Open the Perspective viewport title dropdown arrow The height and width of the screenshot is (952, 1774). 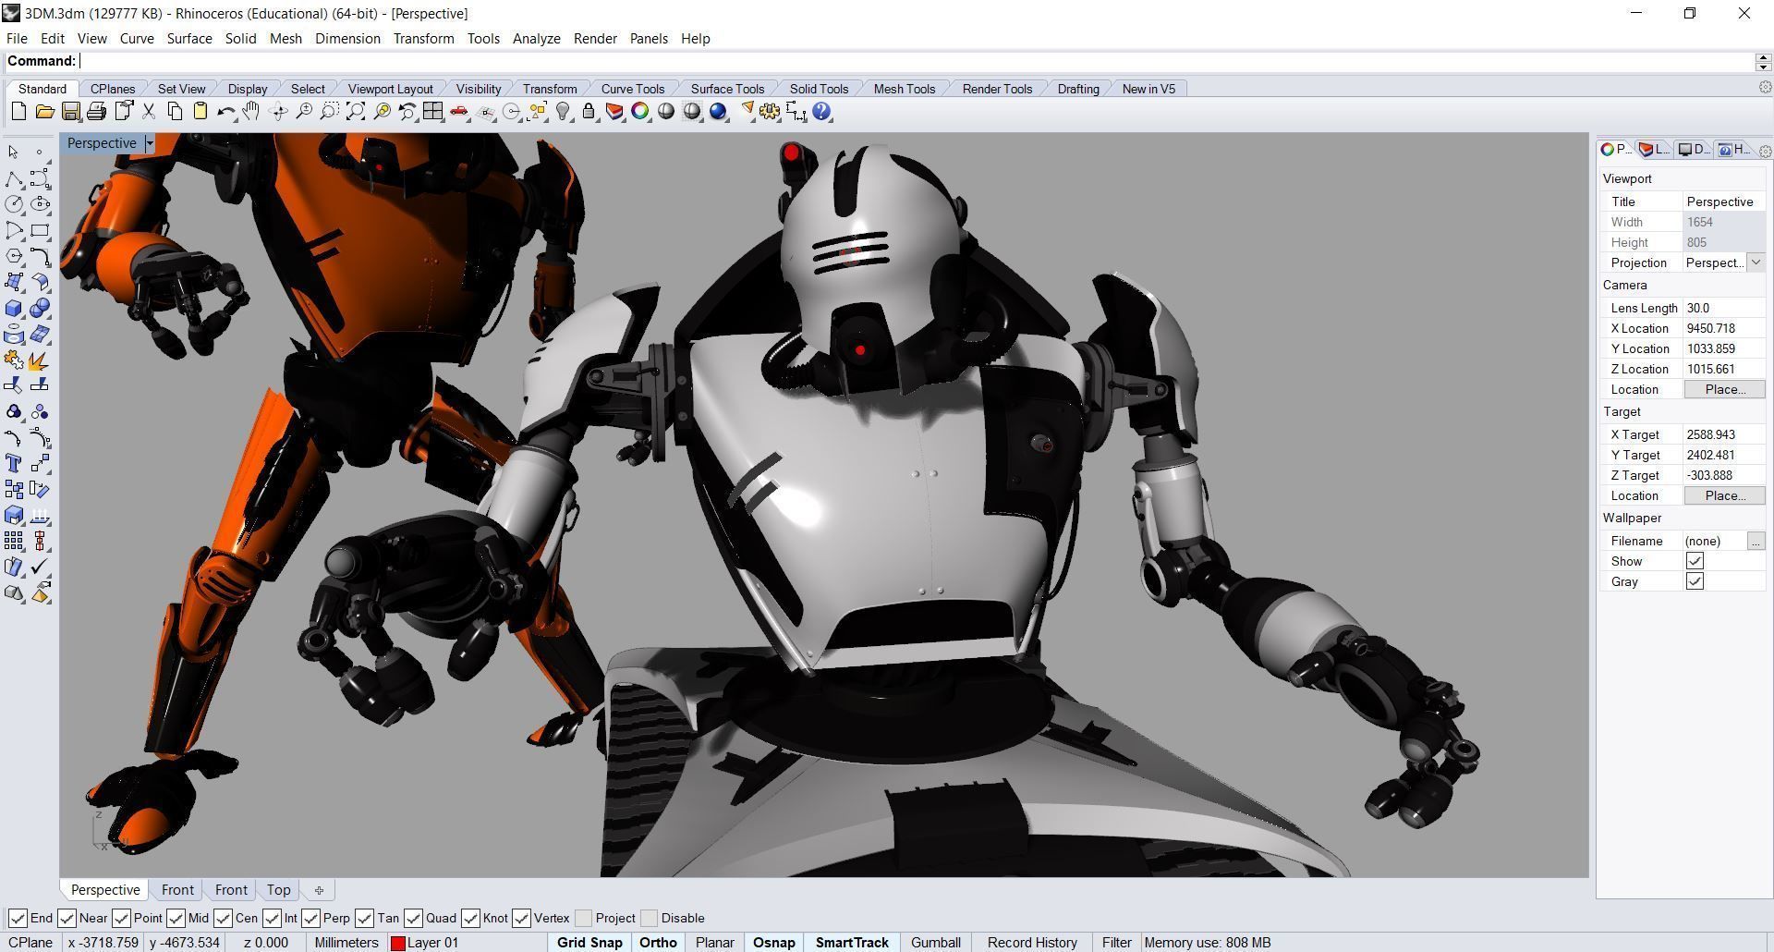[x=150, y=143]
